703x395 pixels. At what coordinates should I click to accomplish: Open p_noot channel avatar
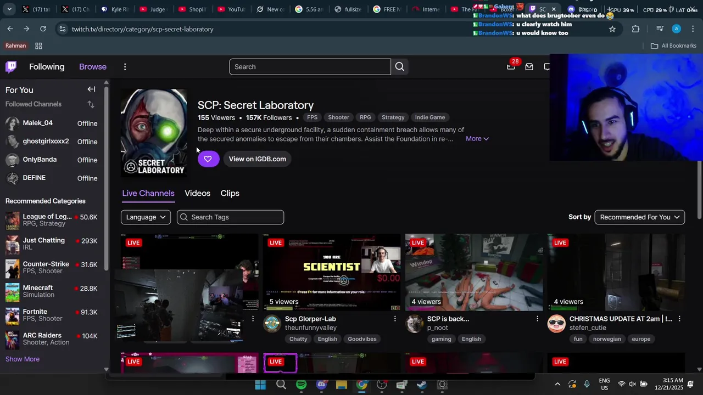[414, 324]
